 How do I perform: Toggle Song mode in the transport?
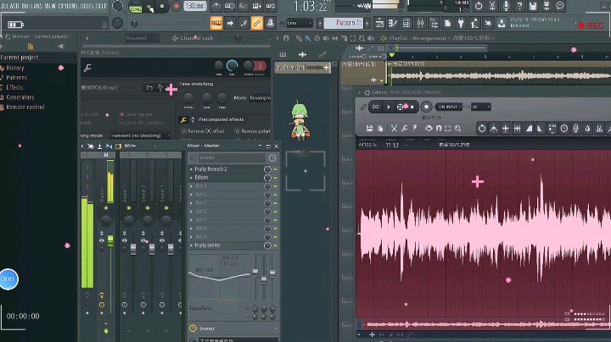(x=135, y=8)
